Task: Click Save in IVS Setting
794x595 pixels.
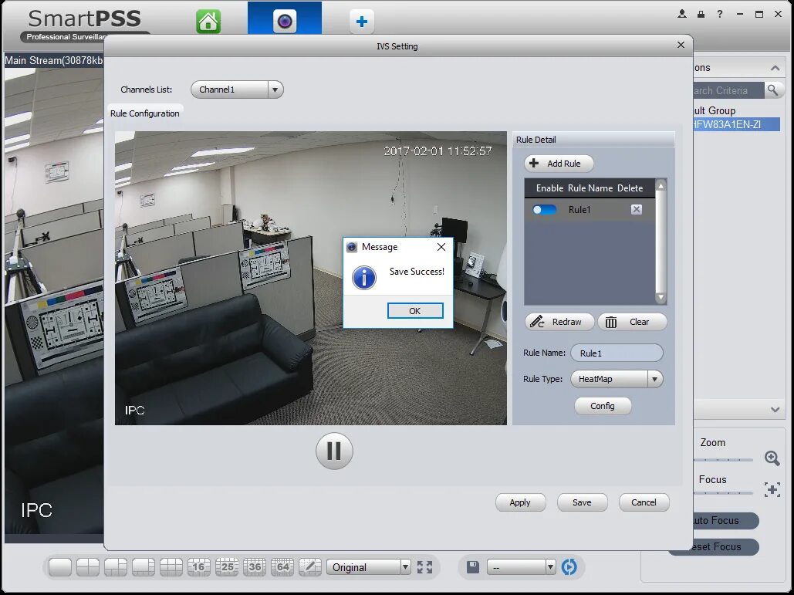Action: pyautogui.click(x=582, y=502)
